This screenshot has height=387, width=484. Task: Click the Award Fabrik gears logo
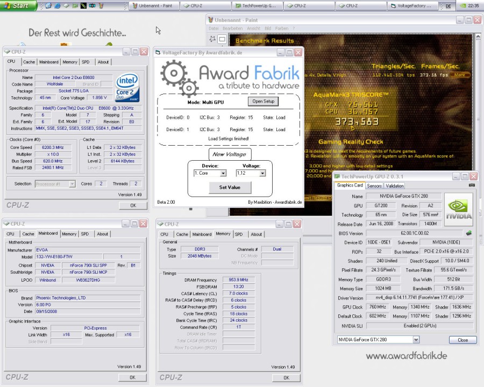(179, 78)
